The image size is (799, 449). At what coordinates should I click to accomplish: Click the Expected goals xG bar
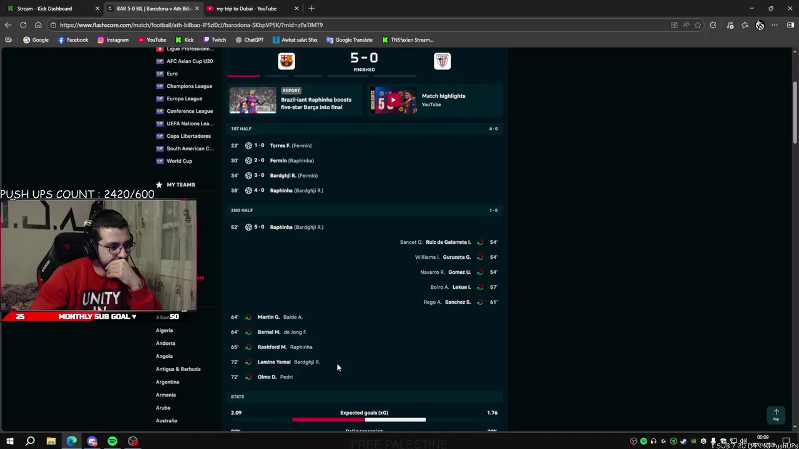[359, 420]
